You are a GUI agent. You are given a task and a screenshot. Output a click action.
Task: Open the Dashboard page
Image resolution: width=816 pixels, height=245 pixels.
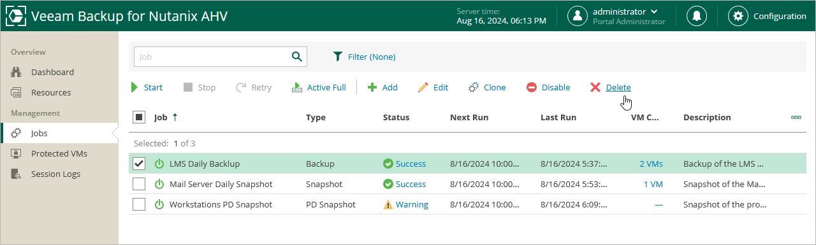(52, 72)
